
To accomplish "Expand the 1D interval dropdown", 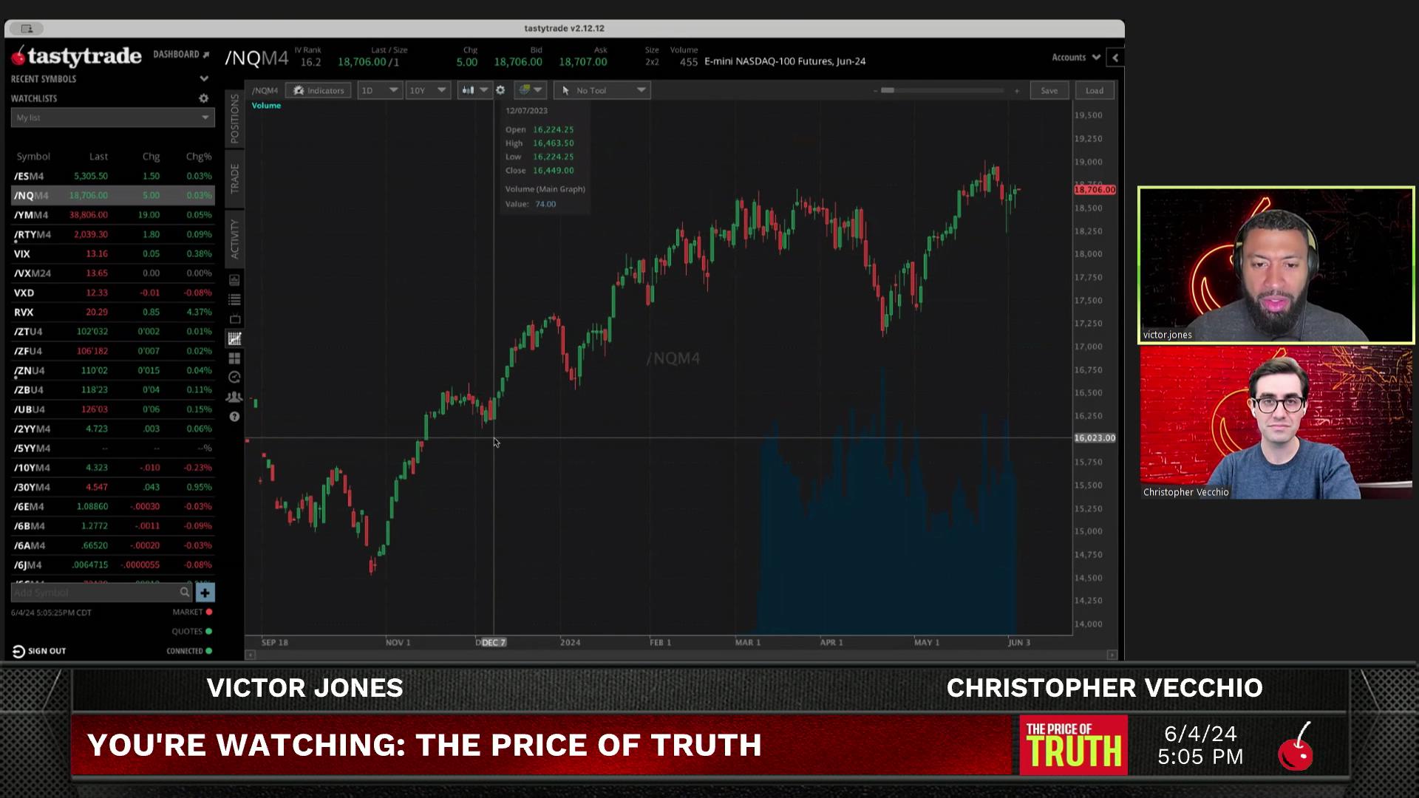I will tap(379, 90).
